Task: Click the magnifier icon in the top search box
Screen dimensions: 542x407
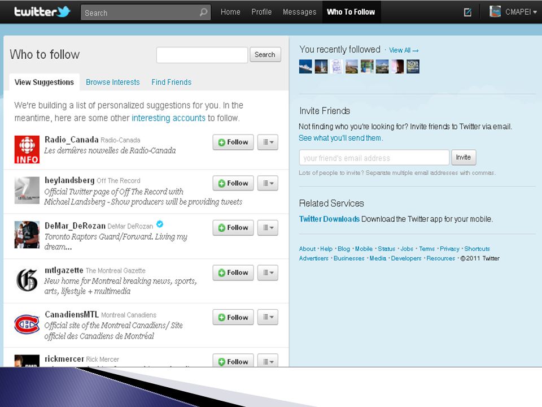Action: (204, 12)
